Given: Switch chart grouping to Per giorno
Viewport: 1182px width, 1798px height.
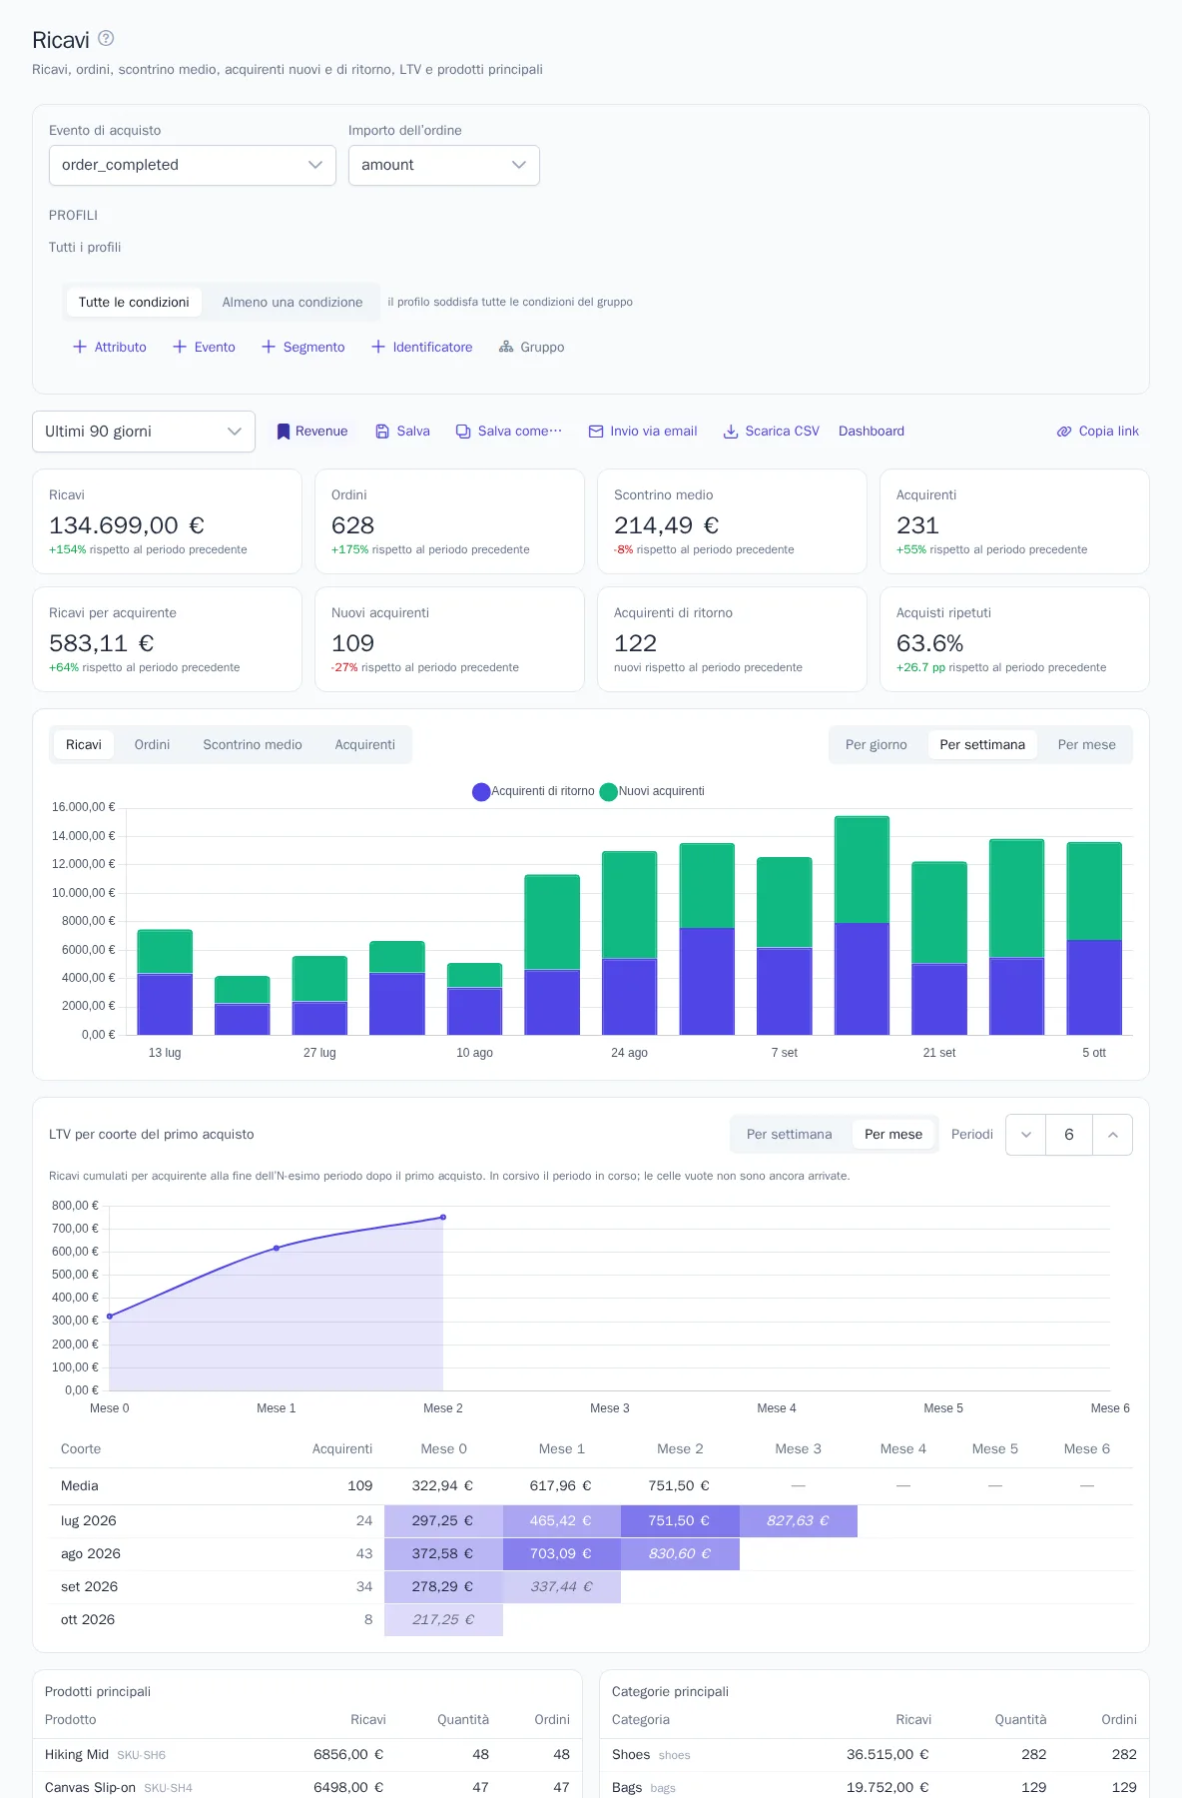Looking at the screenshot, I should pos(877,745).
